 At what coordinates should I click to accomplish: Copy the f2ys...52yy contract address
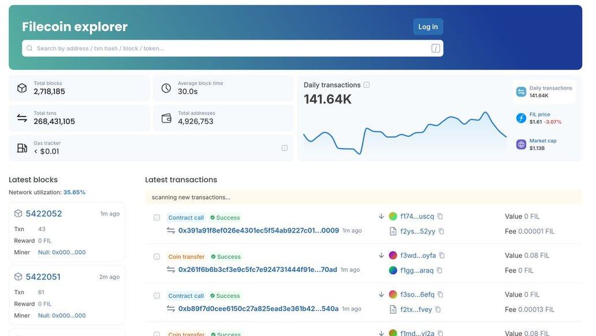[441, 232]
